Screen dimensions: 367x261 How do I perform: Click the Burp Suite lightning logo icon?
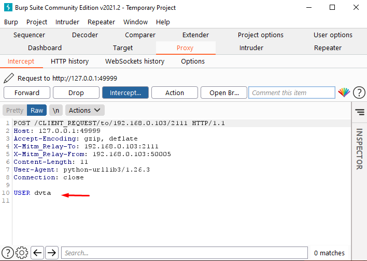click(x=8, y=7)
